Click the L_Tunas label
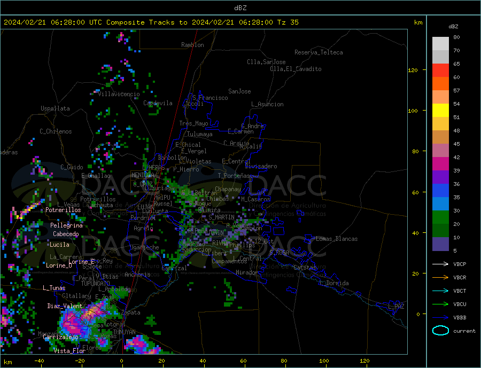Screen dimensions: 481x368 click(54, 288)
